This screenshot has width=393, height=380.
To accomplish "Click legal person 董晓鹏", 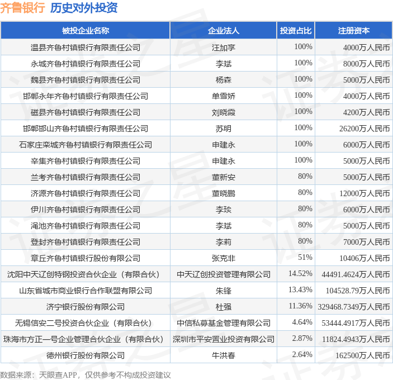I will 223,193.
